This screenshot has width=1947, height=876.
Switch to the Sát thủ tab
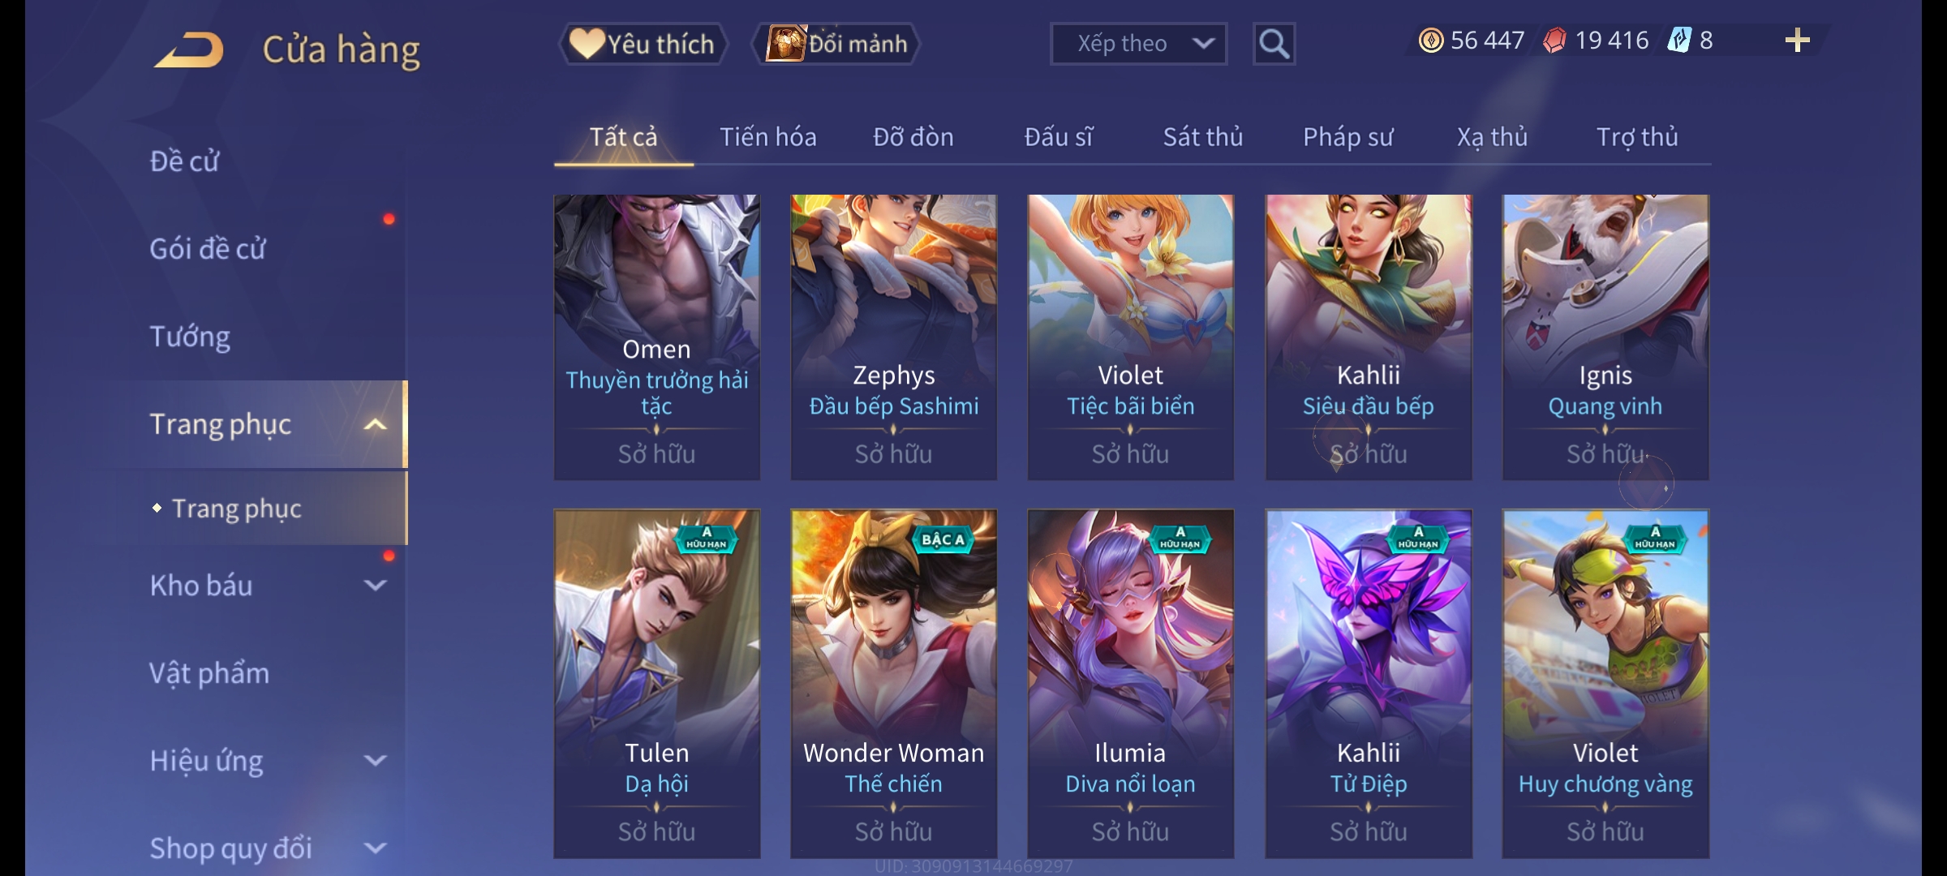click(x=1203, y=137)
